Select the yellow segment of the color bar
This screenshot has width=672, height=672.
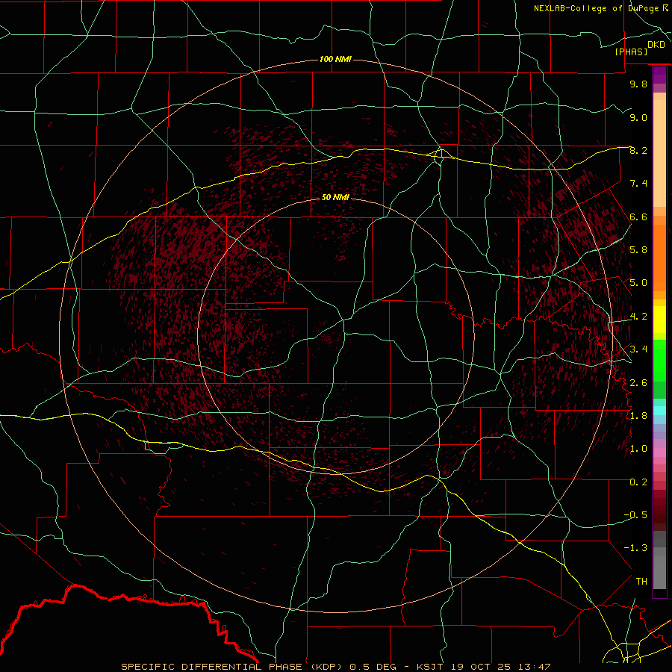pyautogui.click(x=659, y=320)
